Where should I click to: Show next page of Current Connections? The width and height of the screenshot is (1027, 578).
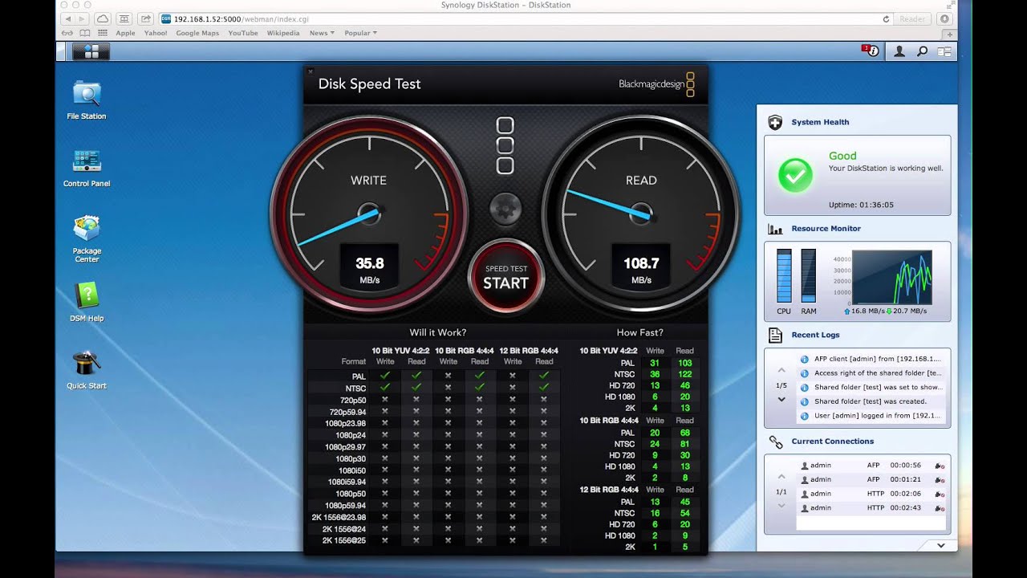pos(781,506)
